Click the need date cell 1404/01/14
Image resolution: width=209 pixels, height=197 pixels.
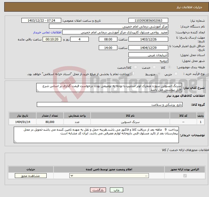(23, 122)
